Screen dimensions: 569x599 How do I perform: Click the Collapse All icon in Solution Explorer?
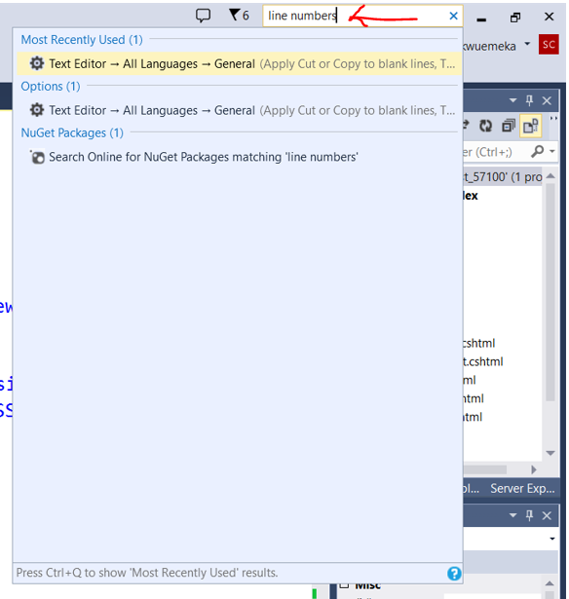[509, 126]
